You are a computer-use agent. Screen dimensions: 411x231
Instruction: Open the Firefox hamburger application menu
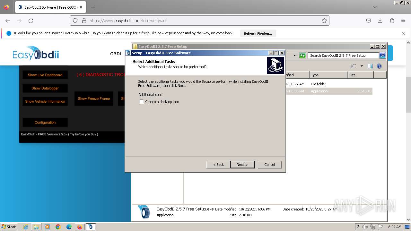click(x=403, y=21)
